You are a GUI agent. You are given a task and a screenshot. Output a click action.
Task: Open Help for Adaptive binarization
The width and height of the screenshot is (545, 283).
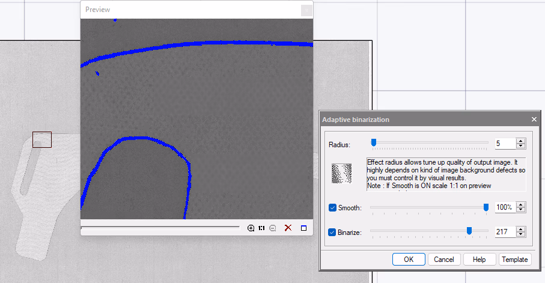(x=480, y=260)
